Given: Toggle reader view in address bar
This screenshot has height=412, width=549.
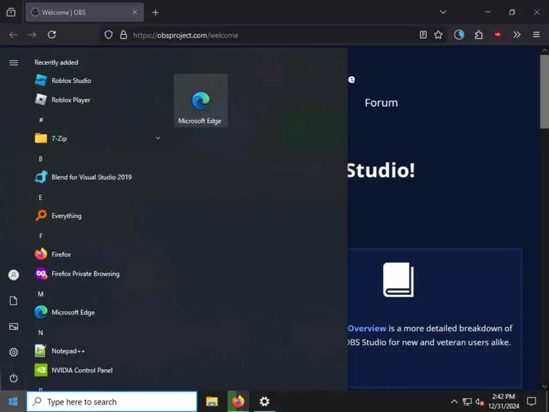Looking at the screenshot, I should pos(423,35).
